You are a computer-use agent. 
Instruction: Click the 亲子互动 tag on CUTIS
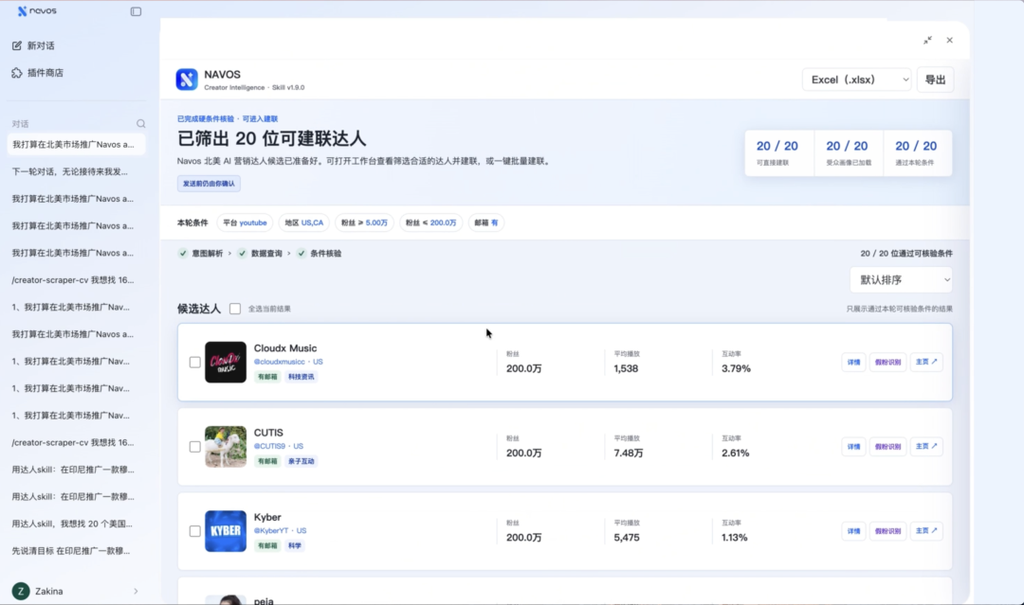pyautogui.click(x=302, y=462)
